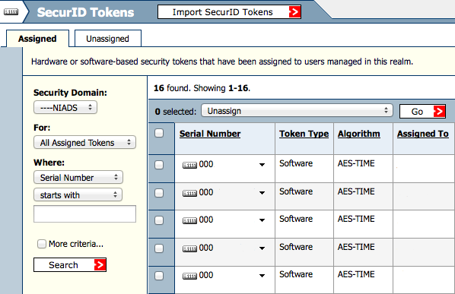Open the Security Domain NIADS dropdown

tap(65, 108)
